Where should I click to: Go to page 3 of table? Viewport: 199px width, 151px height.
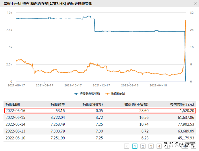coord(151,146)
